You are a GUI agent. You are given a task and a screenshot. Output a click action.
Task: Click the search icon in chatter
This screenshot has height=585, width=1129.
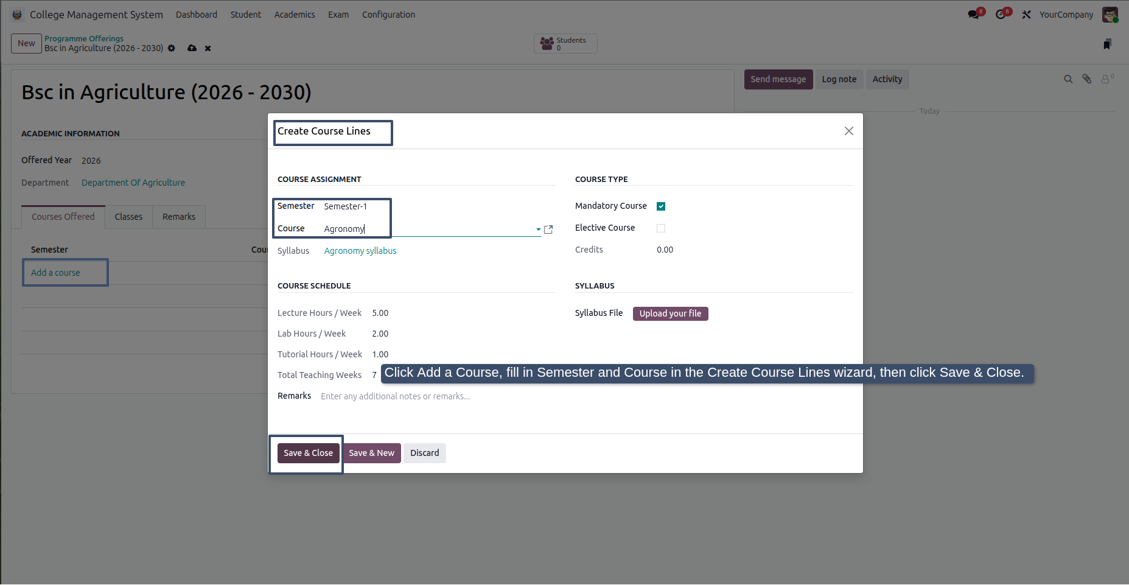click(1068, 79)
